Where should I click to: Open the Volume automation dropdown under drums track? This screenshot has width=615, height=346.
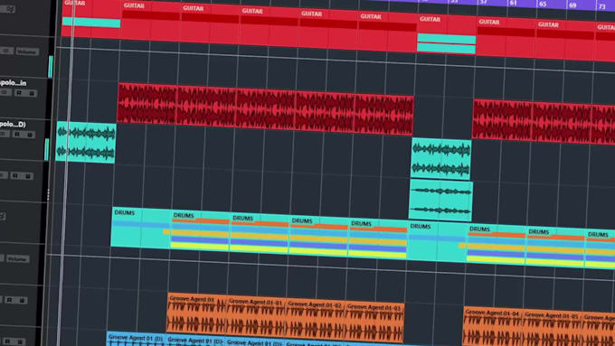click(x=18, y=259)
